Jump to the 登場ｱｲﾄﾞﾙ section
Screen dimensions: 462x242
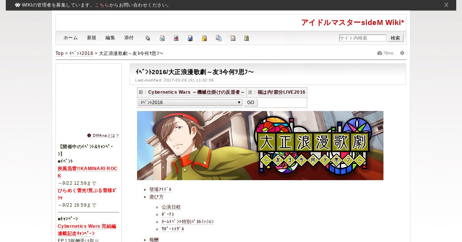(161, 189)
